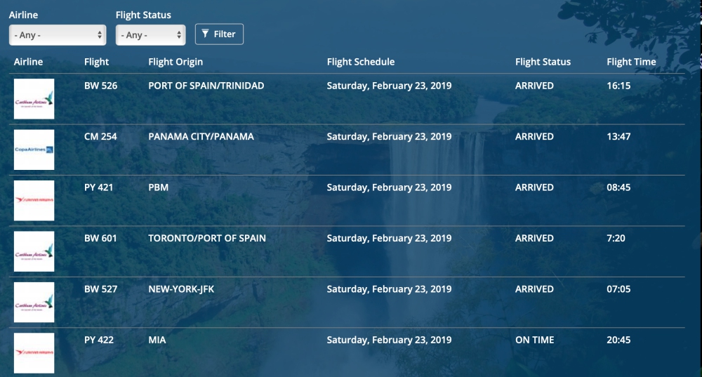Click the ON TIME status for PY 422

point(534,340)
